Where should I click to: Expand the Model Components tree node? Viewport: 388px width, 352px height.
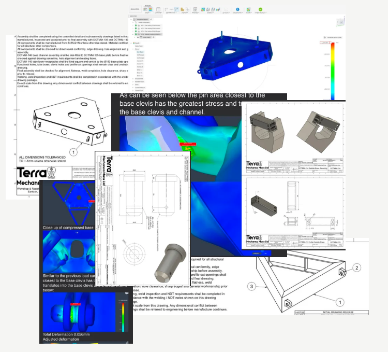click(x=133, y=22)
